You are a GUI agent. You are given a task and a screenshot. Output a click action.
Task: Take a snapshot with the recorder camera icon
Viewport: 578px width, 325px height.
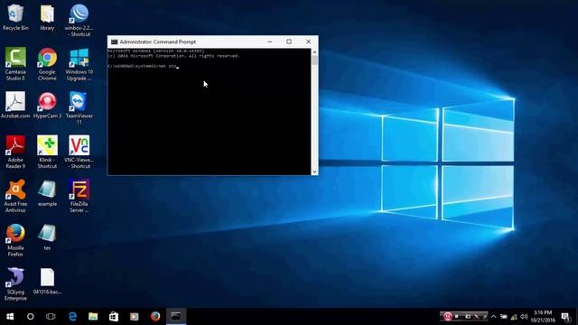tap(468, 316)
